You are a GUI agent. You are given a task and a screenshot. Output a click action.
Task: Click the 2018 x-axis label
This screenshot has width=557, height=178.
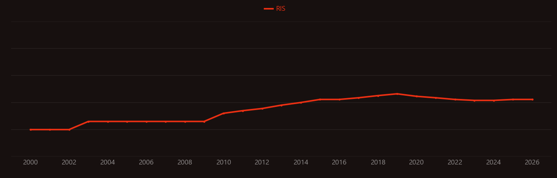coord(378,163)
